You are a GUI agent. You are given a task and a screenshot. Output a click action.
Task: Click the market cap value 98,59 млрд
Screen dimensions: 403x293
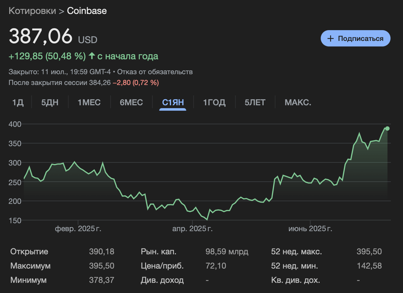pos(227,252)
